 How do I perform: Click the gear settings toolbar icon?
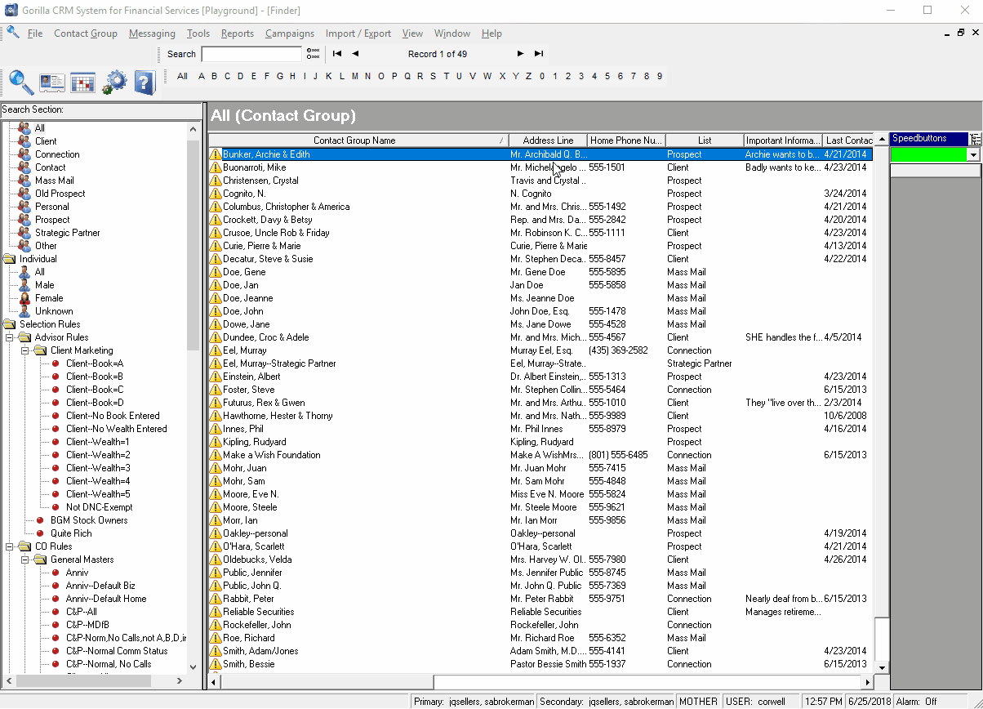(114, 82)
